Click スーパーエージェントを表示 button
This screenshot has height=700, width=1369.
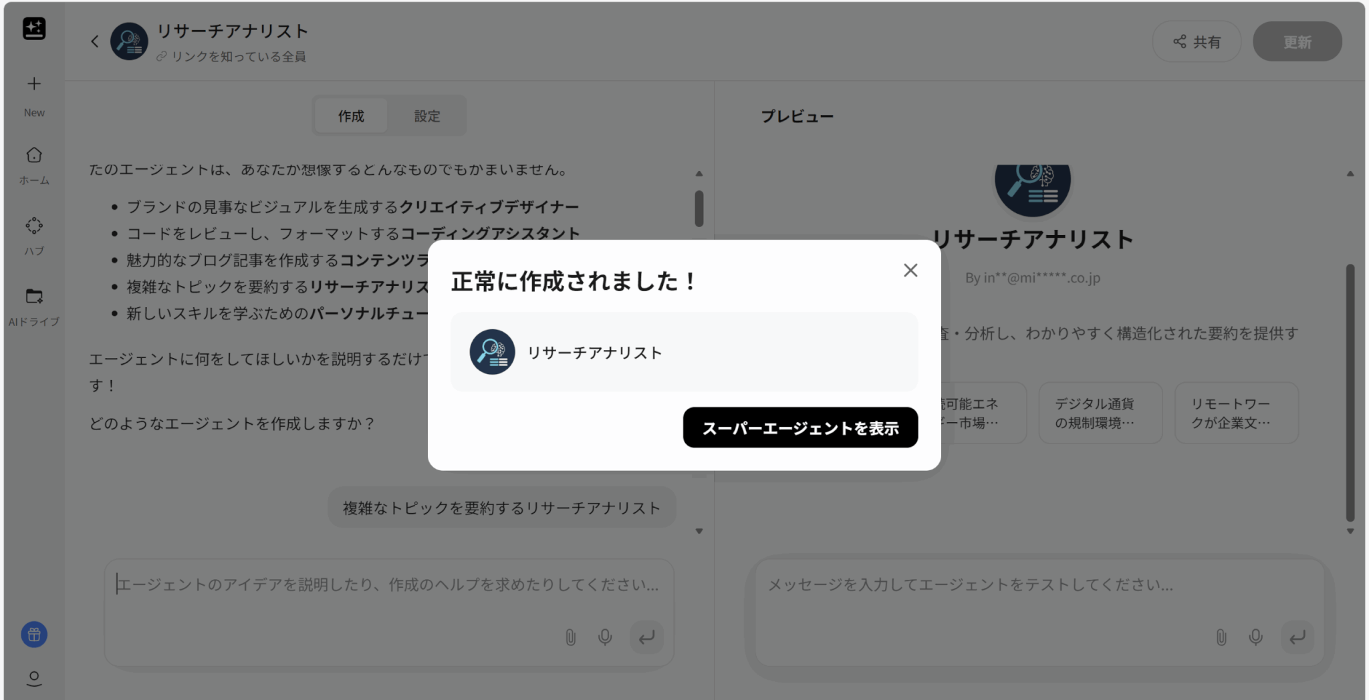pyautogui.click(x=799, y=427)
